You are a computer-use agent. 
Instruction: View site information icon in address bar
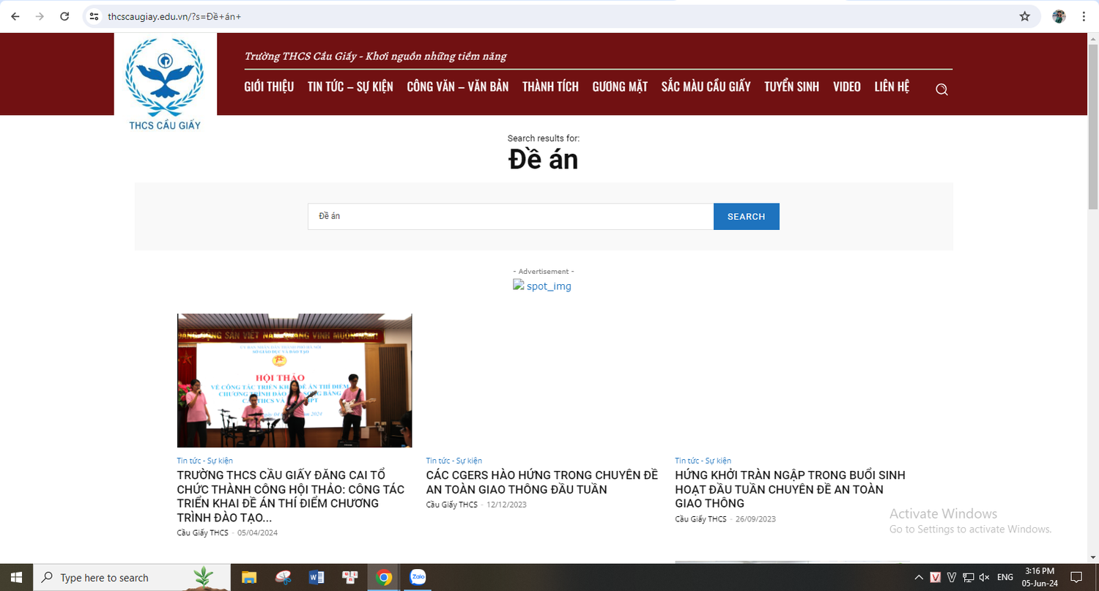click(94, 16)
